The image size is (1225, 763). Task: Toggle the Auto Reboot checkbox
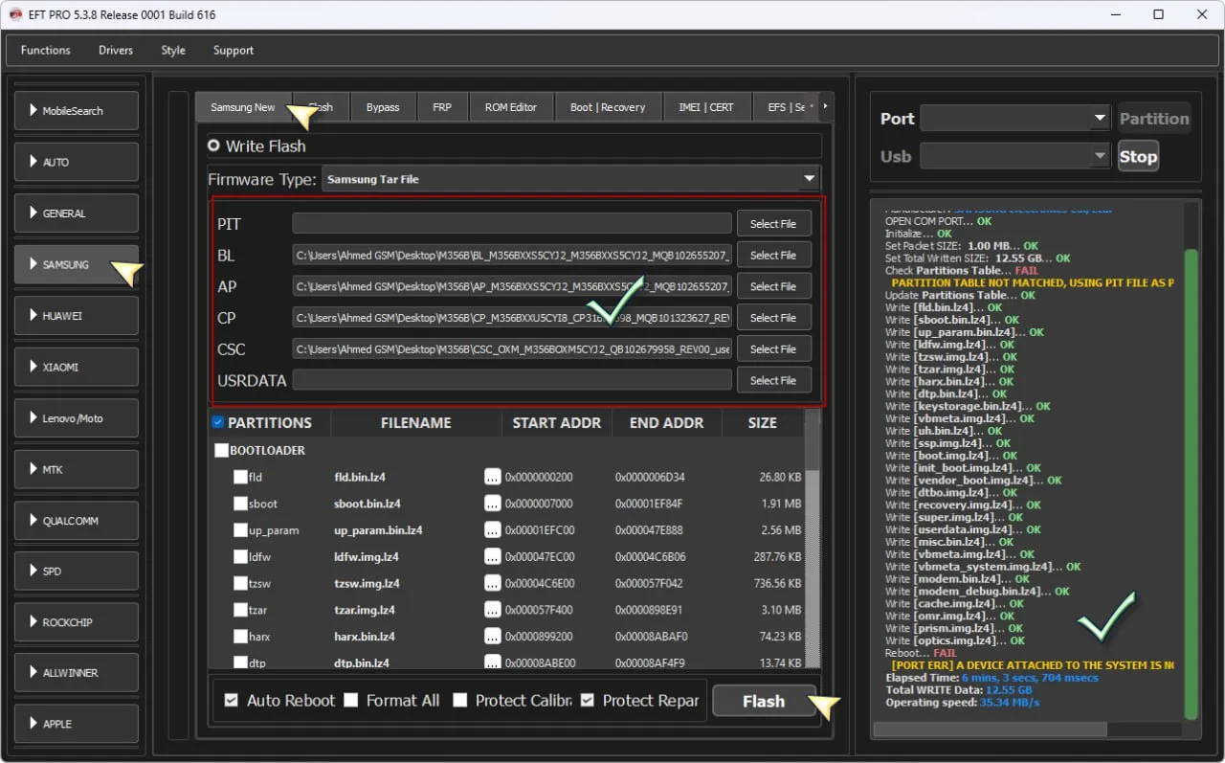tap(231, 701)
